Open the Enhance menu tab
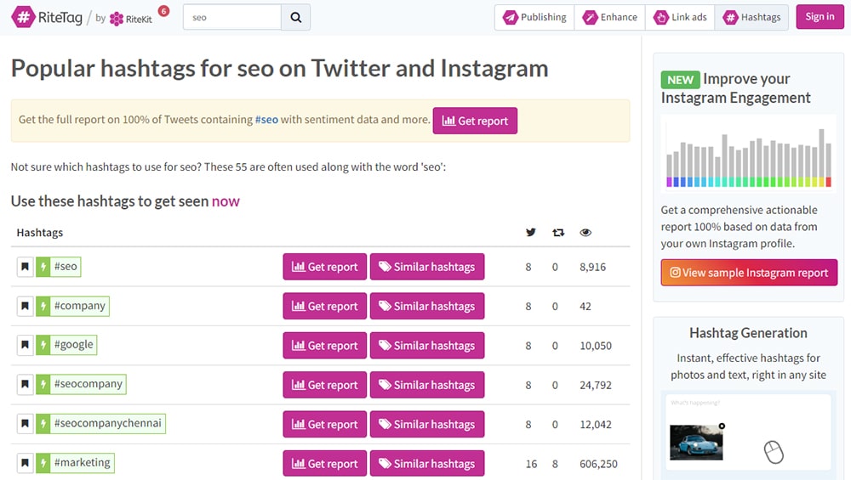 pos(609,17)
